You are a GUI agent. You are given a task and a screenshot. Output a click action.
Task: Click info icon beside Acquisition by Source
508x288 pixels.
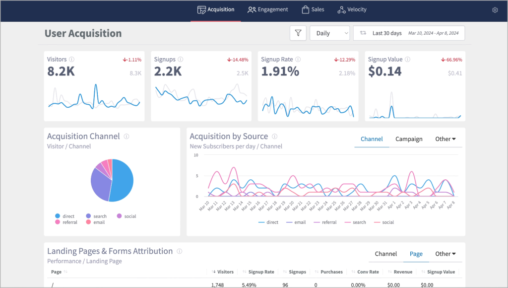[274, 137]
